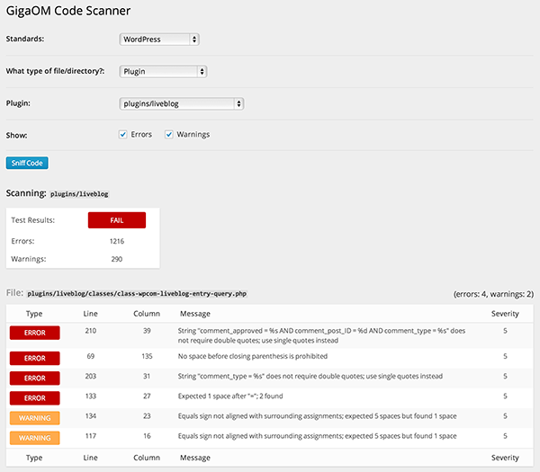Click the WARNING badge for line 117
The height and width of the screenshot is (472, 540).
click(x=35, y=438)
